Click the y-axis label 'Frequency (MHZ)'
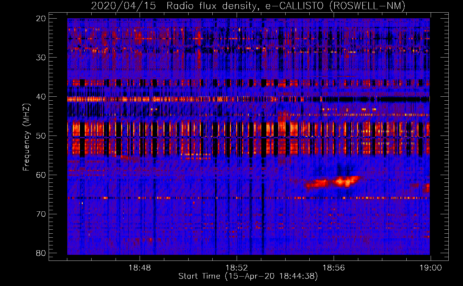The height and width of the screenshot is (286, 463). point(26,137)
